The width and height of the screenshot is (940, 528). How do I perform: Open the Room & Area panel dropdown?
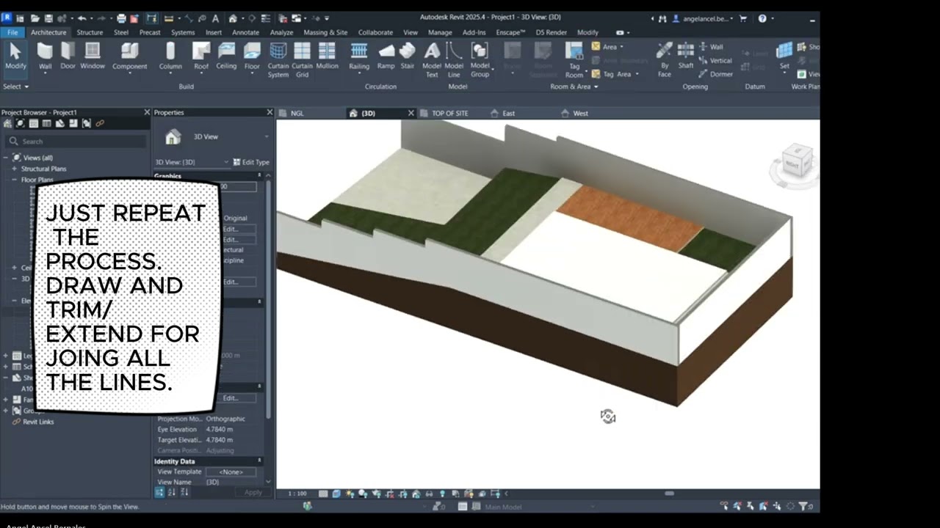[574, 87]
